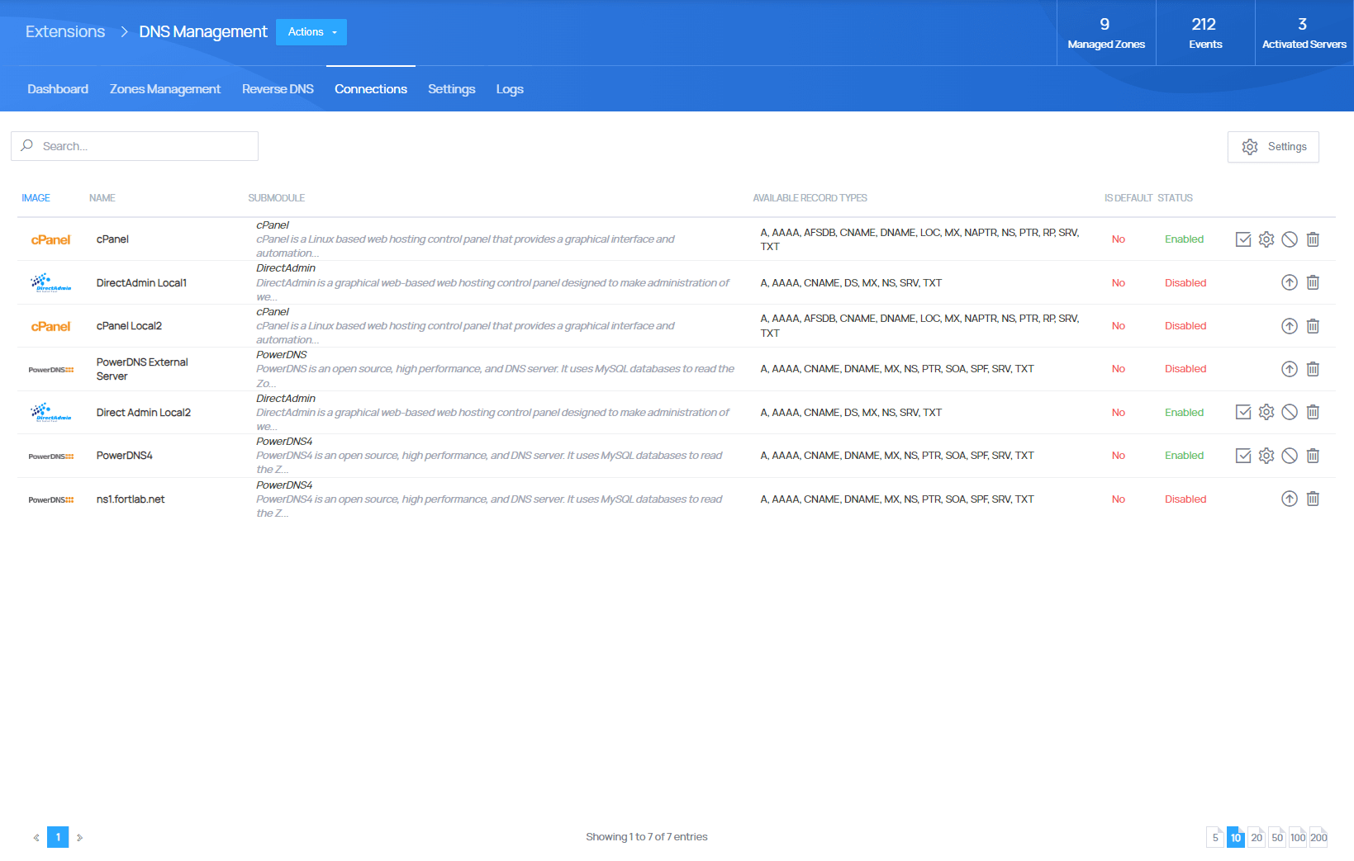Delete the cPanel Local2 connection
Screen dimensions: 1354x861
pyautogui.click(x=1313, y=326)
